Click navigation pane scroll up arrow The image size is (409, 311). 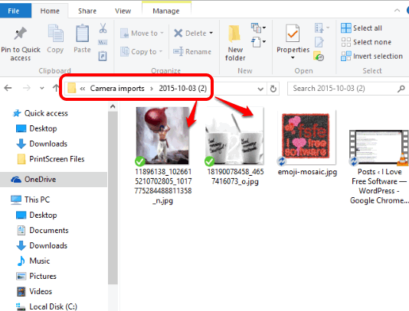pos(113,106)
